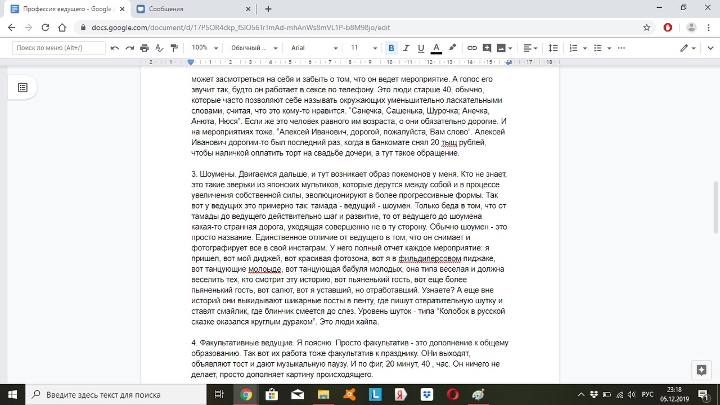Open the line spacing options
Viewport: 720px width, 405px height.
tap(553, 48)
